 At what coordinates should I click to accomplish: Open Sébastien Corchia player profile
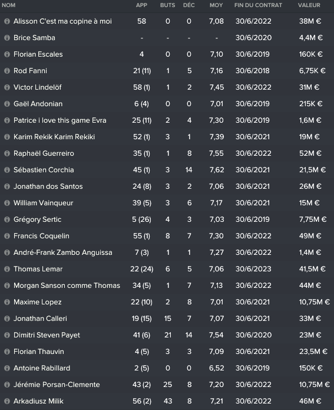pyautogui.click(x=44, y=170)
